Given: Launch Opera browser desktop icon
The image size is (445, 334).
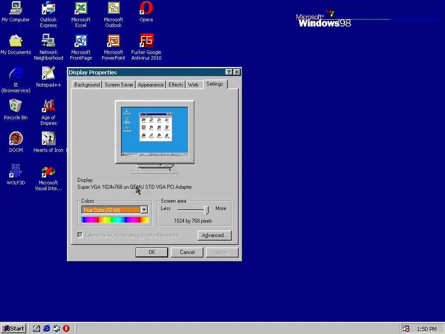Looking at the screenshot, I should pyautogui.click(x=146, y=12).
